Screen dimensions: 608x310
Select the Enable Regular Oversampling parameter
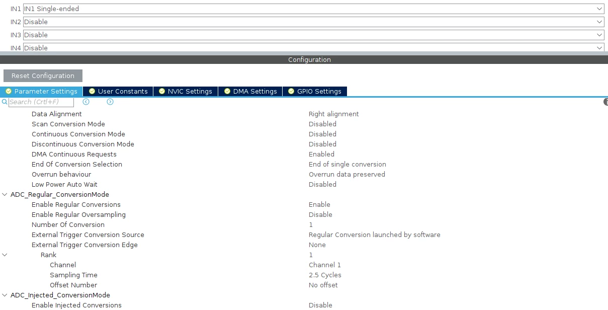tap(78, 214)
